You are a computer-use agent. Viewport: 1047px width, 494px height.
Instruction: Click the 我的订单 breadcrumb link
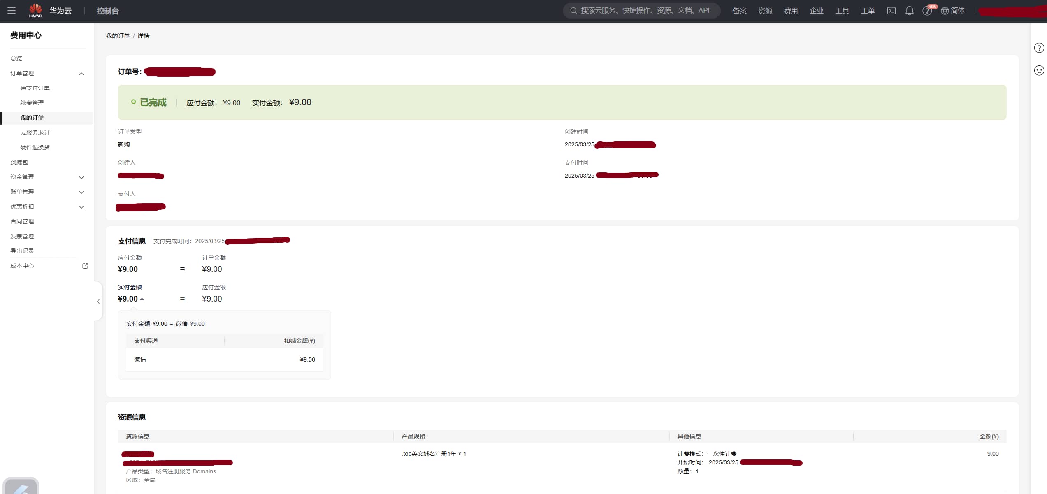pyautogui.click(x=118, y=36)
